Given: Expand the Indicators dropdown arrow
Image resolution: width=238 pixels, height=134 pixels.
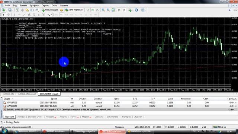Looking at the screenshot, I should pyautogui.click(x=132, y=10).
